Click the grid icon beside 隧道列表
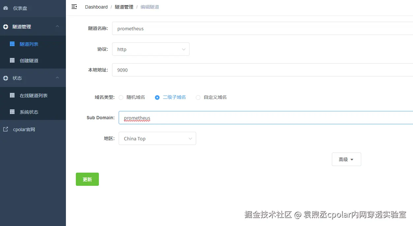The width and height of the screenshot is (413, 226). [x=12, y=44]
